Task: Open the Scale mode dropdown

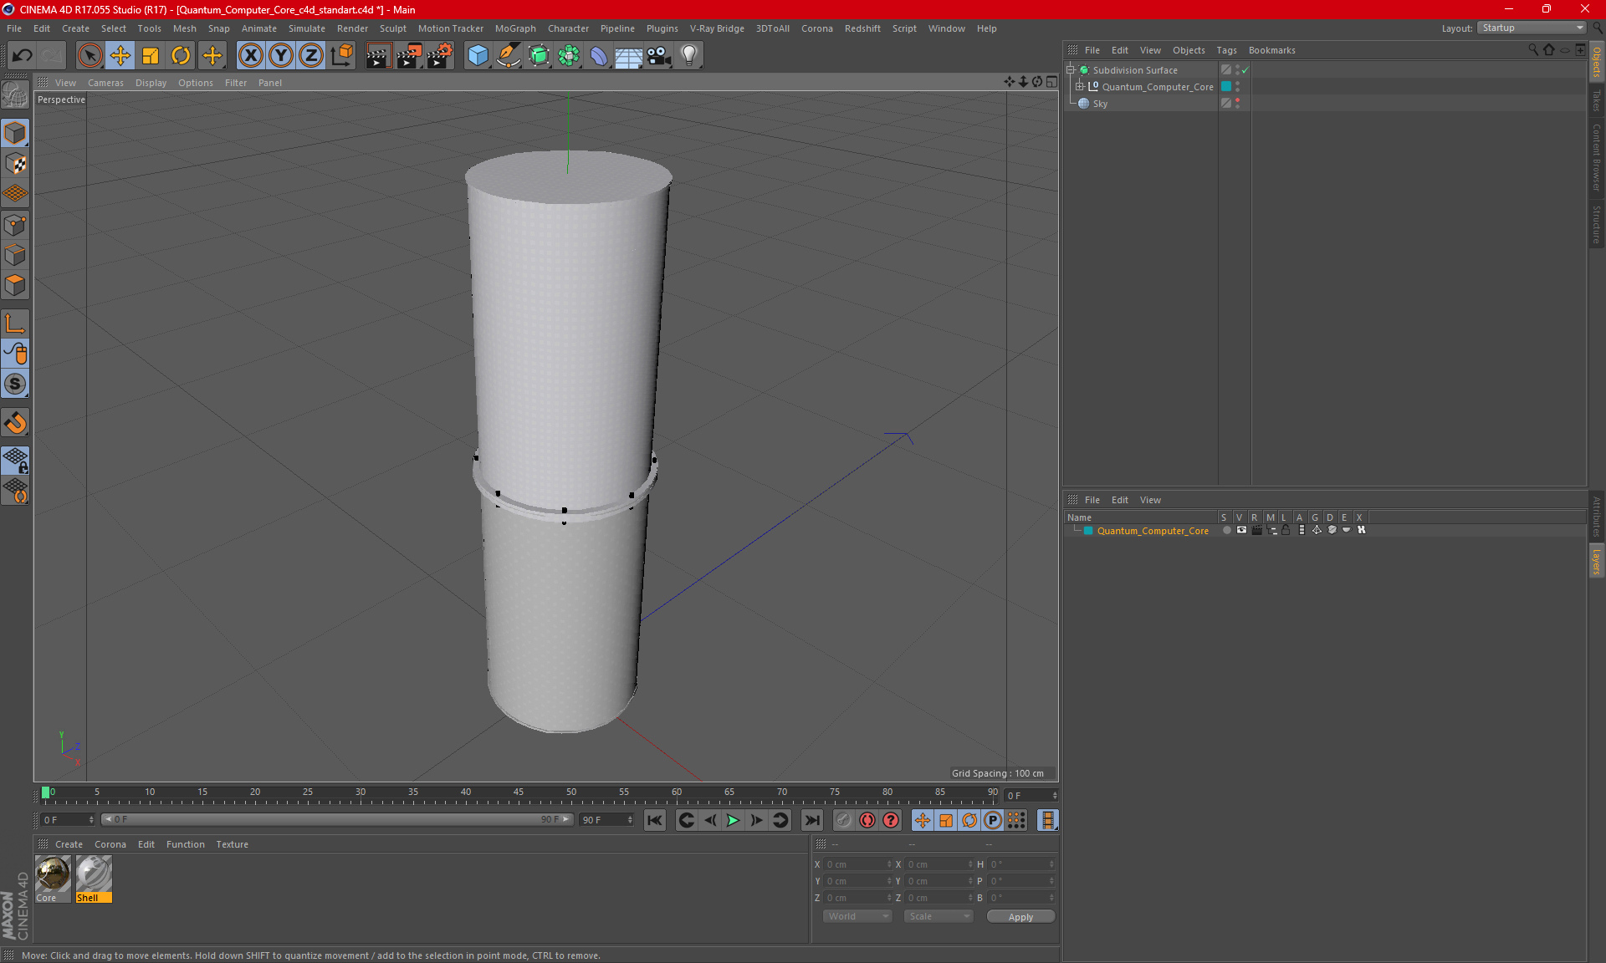Action: (x=939, y=916)
